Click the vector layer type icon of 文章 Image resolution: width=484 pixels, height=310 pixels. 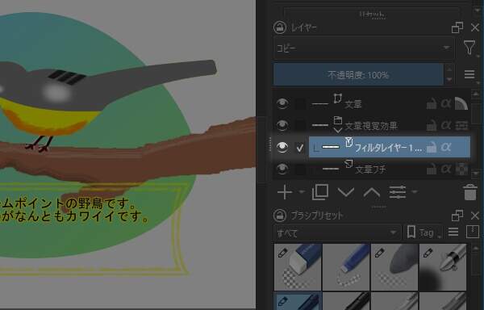[338, 98]
